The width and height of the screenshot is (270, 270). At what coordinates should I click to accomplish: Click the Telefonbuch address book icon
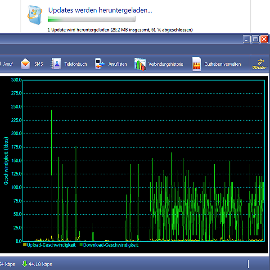56,64
